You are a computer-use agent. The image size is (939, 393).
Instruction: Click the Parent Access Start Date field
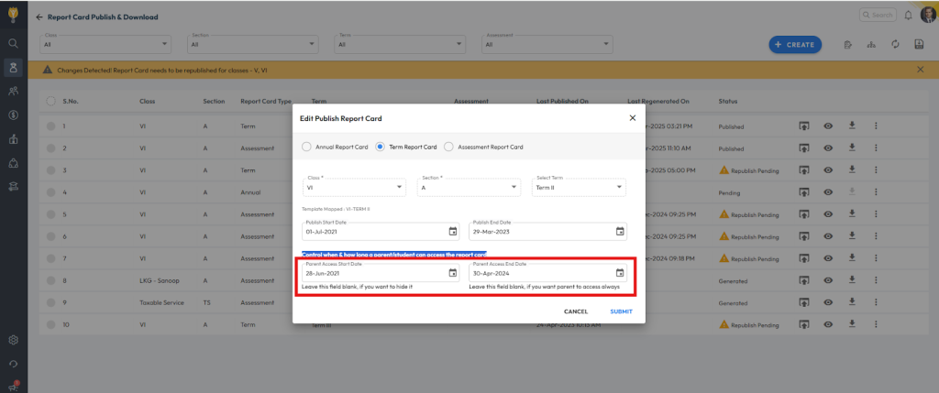pyautogui.click(x=374, y=273)
